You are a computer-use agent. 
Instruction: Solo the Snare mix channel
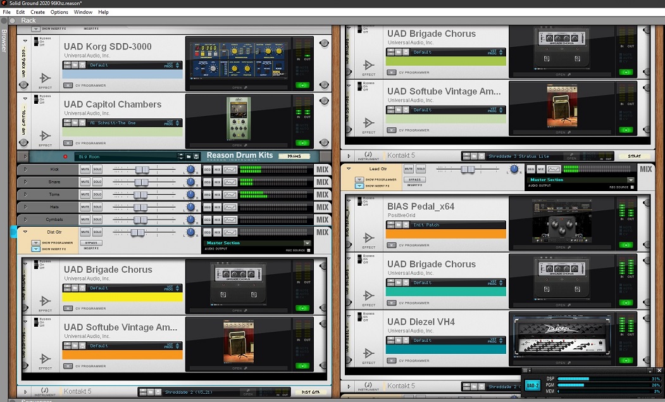tap(97, 182)
